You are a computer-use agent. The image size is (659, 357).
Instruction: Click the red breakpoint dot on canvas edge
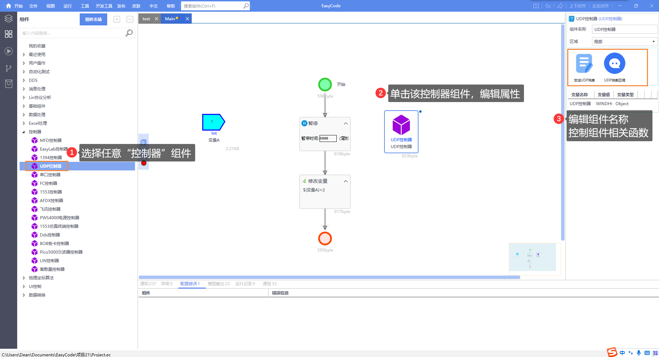tap(144, 163)
